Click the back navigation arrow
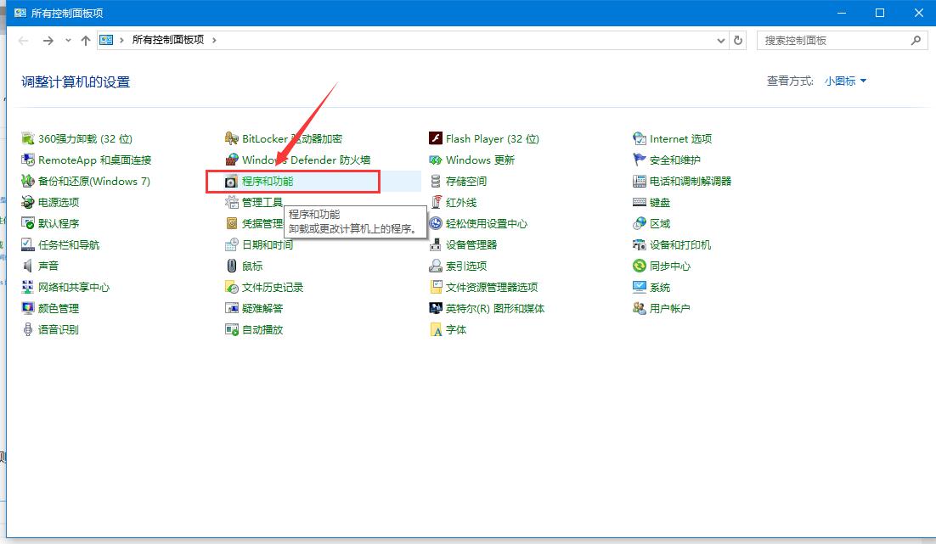Screen dimensions: 936x544 tap(23, 40)
